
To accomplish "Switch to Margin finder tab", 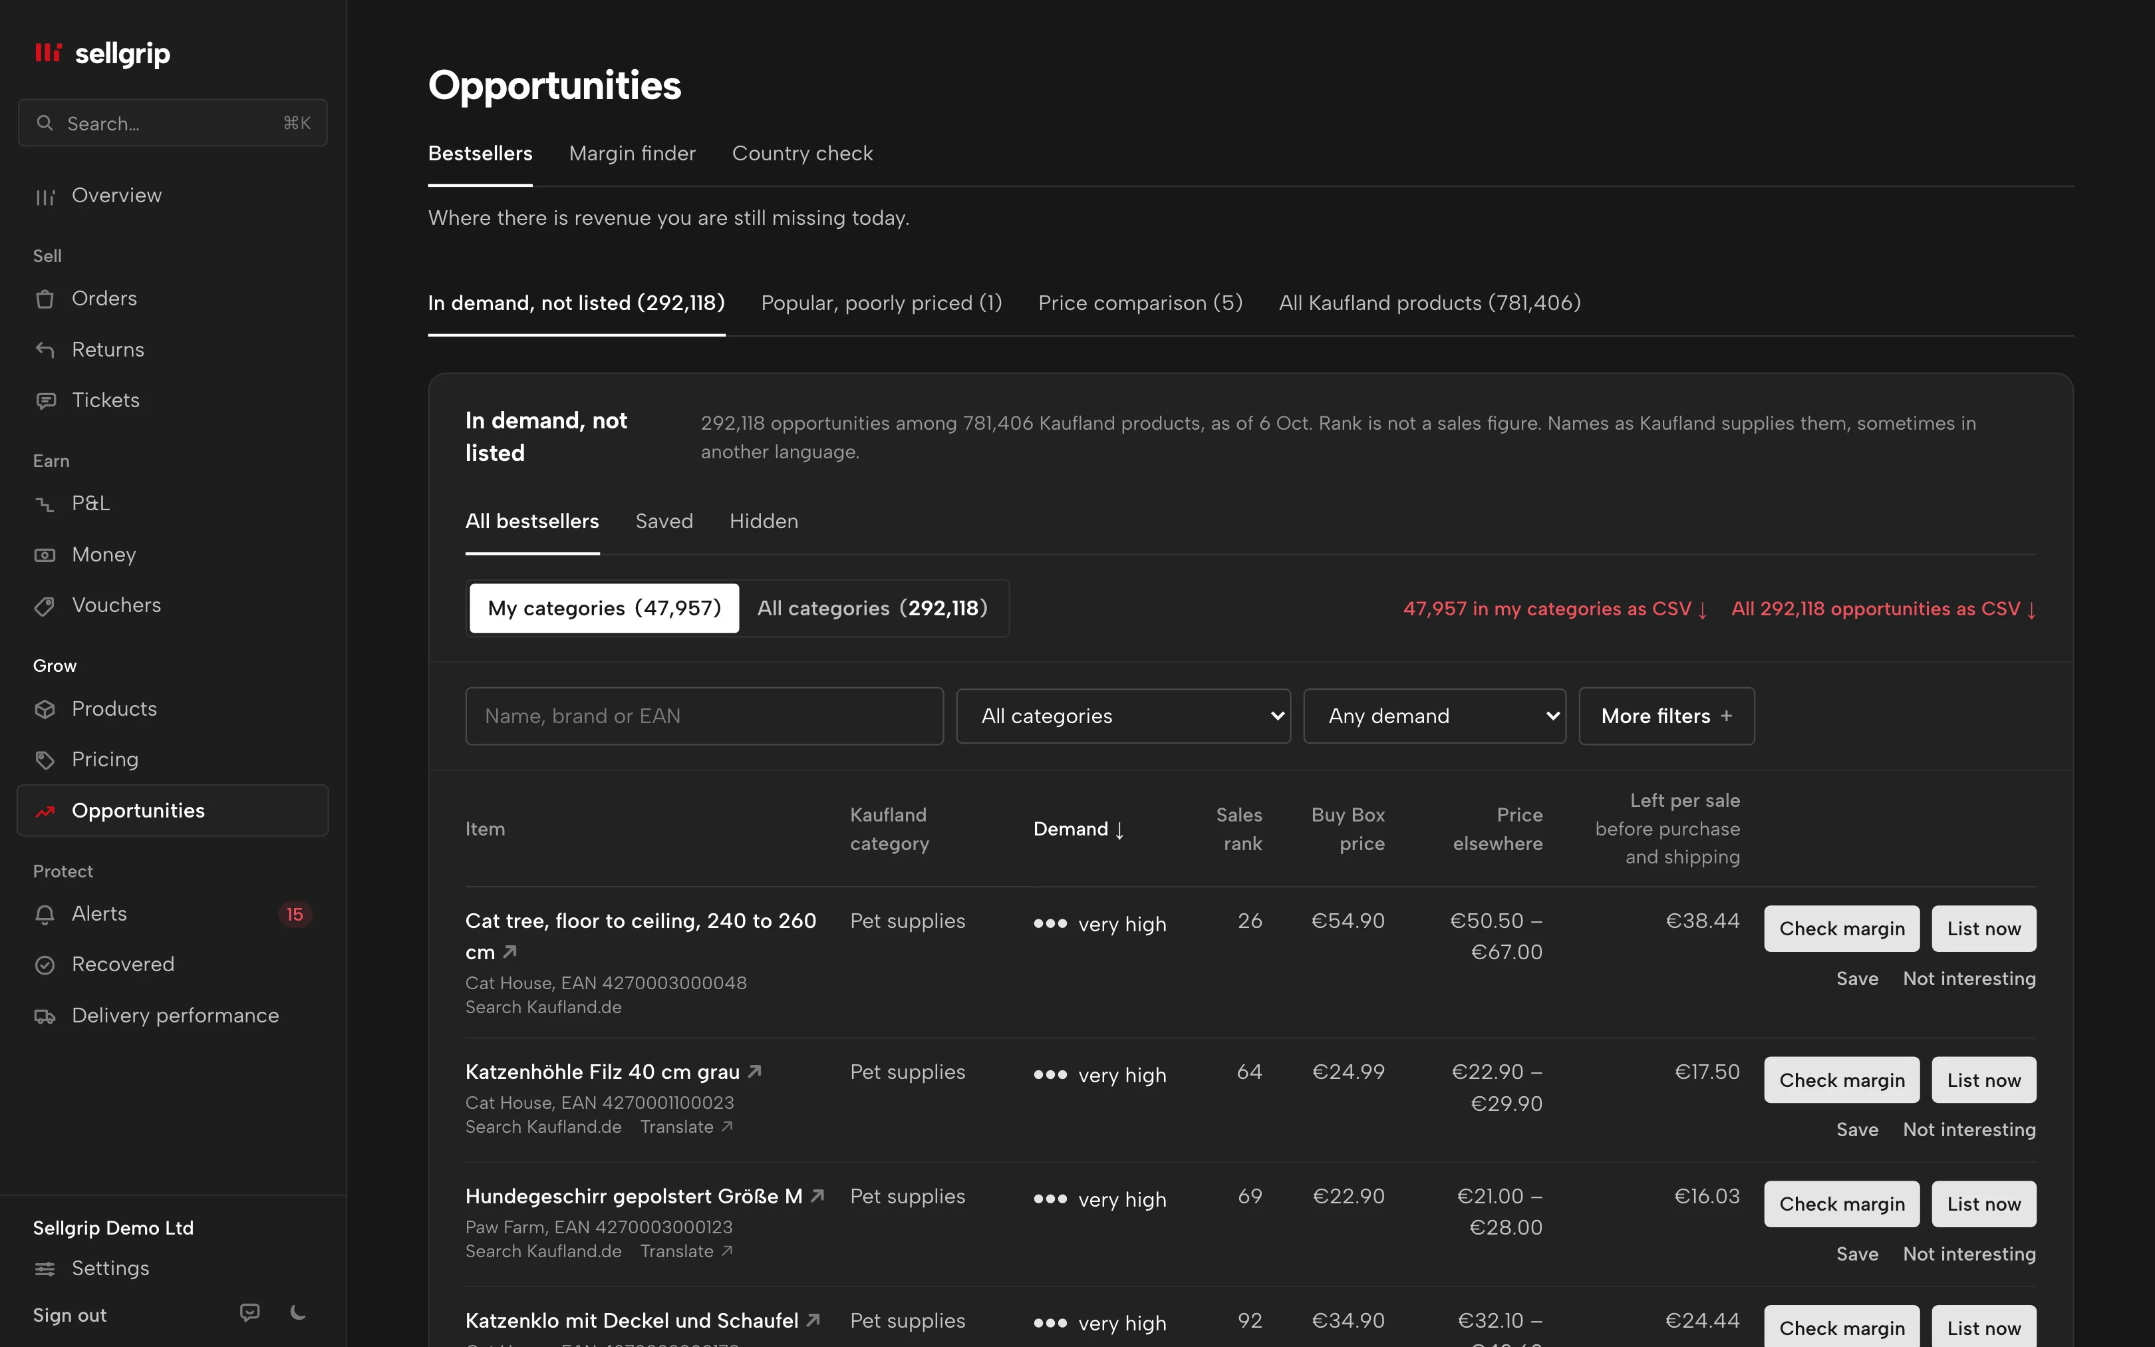I will [x=633, y=154].
